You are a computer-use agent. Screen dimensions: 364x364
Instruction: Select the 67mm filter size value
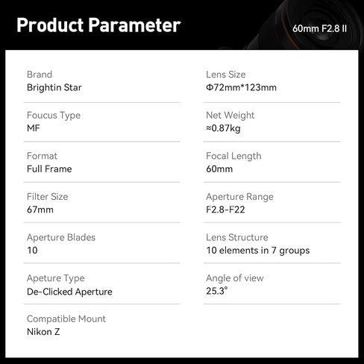coord(40,210)
